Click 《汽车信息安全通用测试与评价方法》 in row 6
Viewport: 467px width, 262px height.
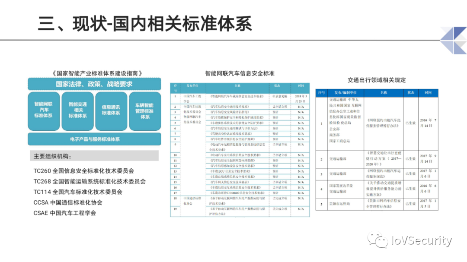pyautogui.click(x=234, y=129)
